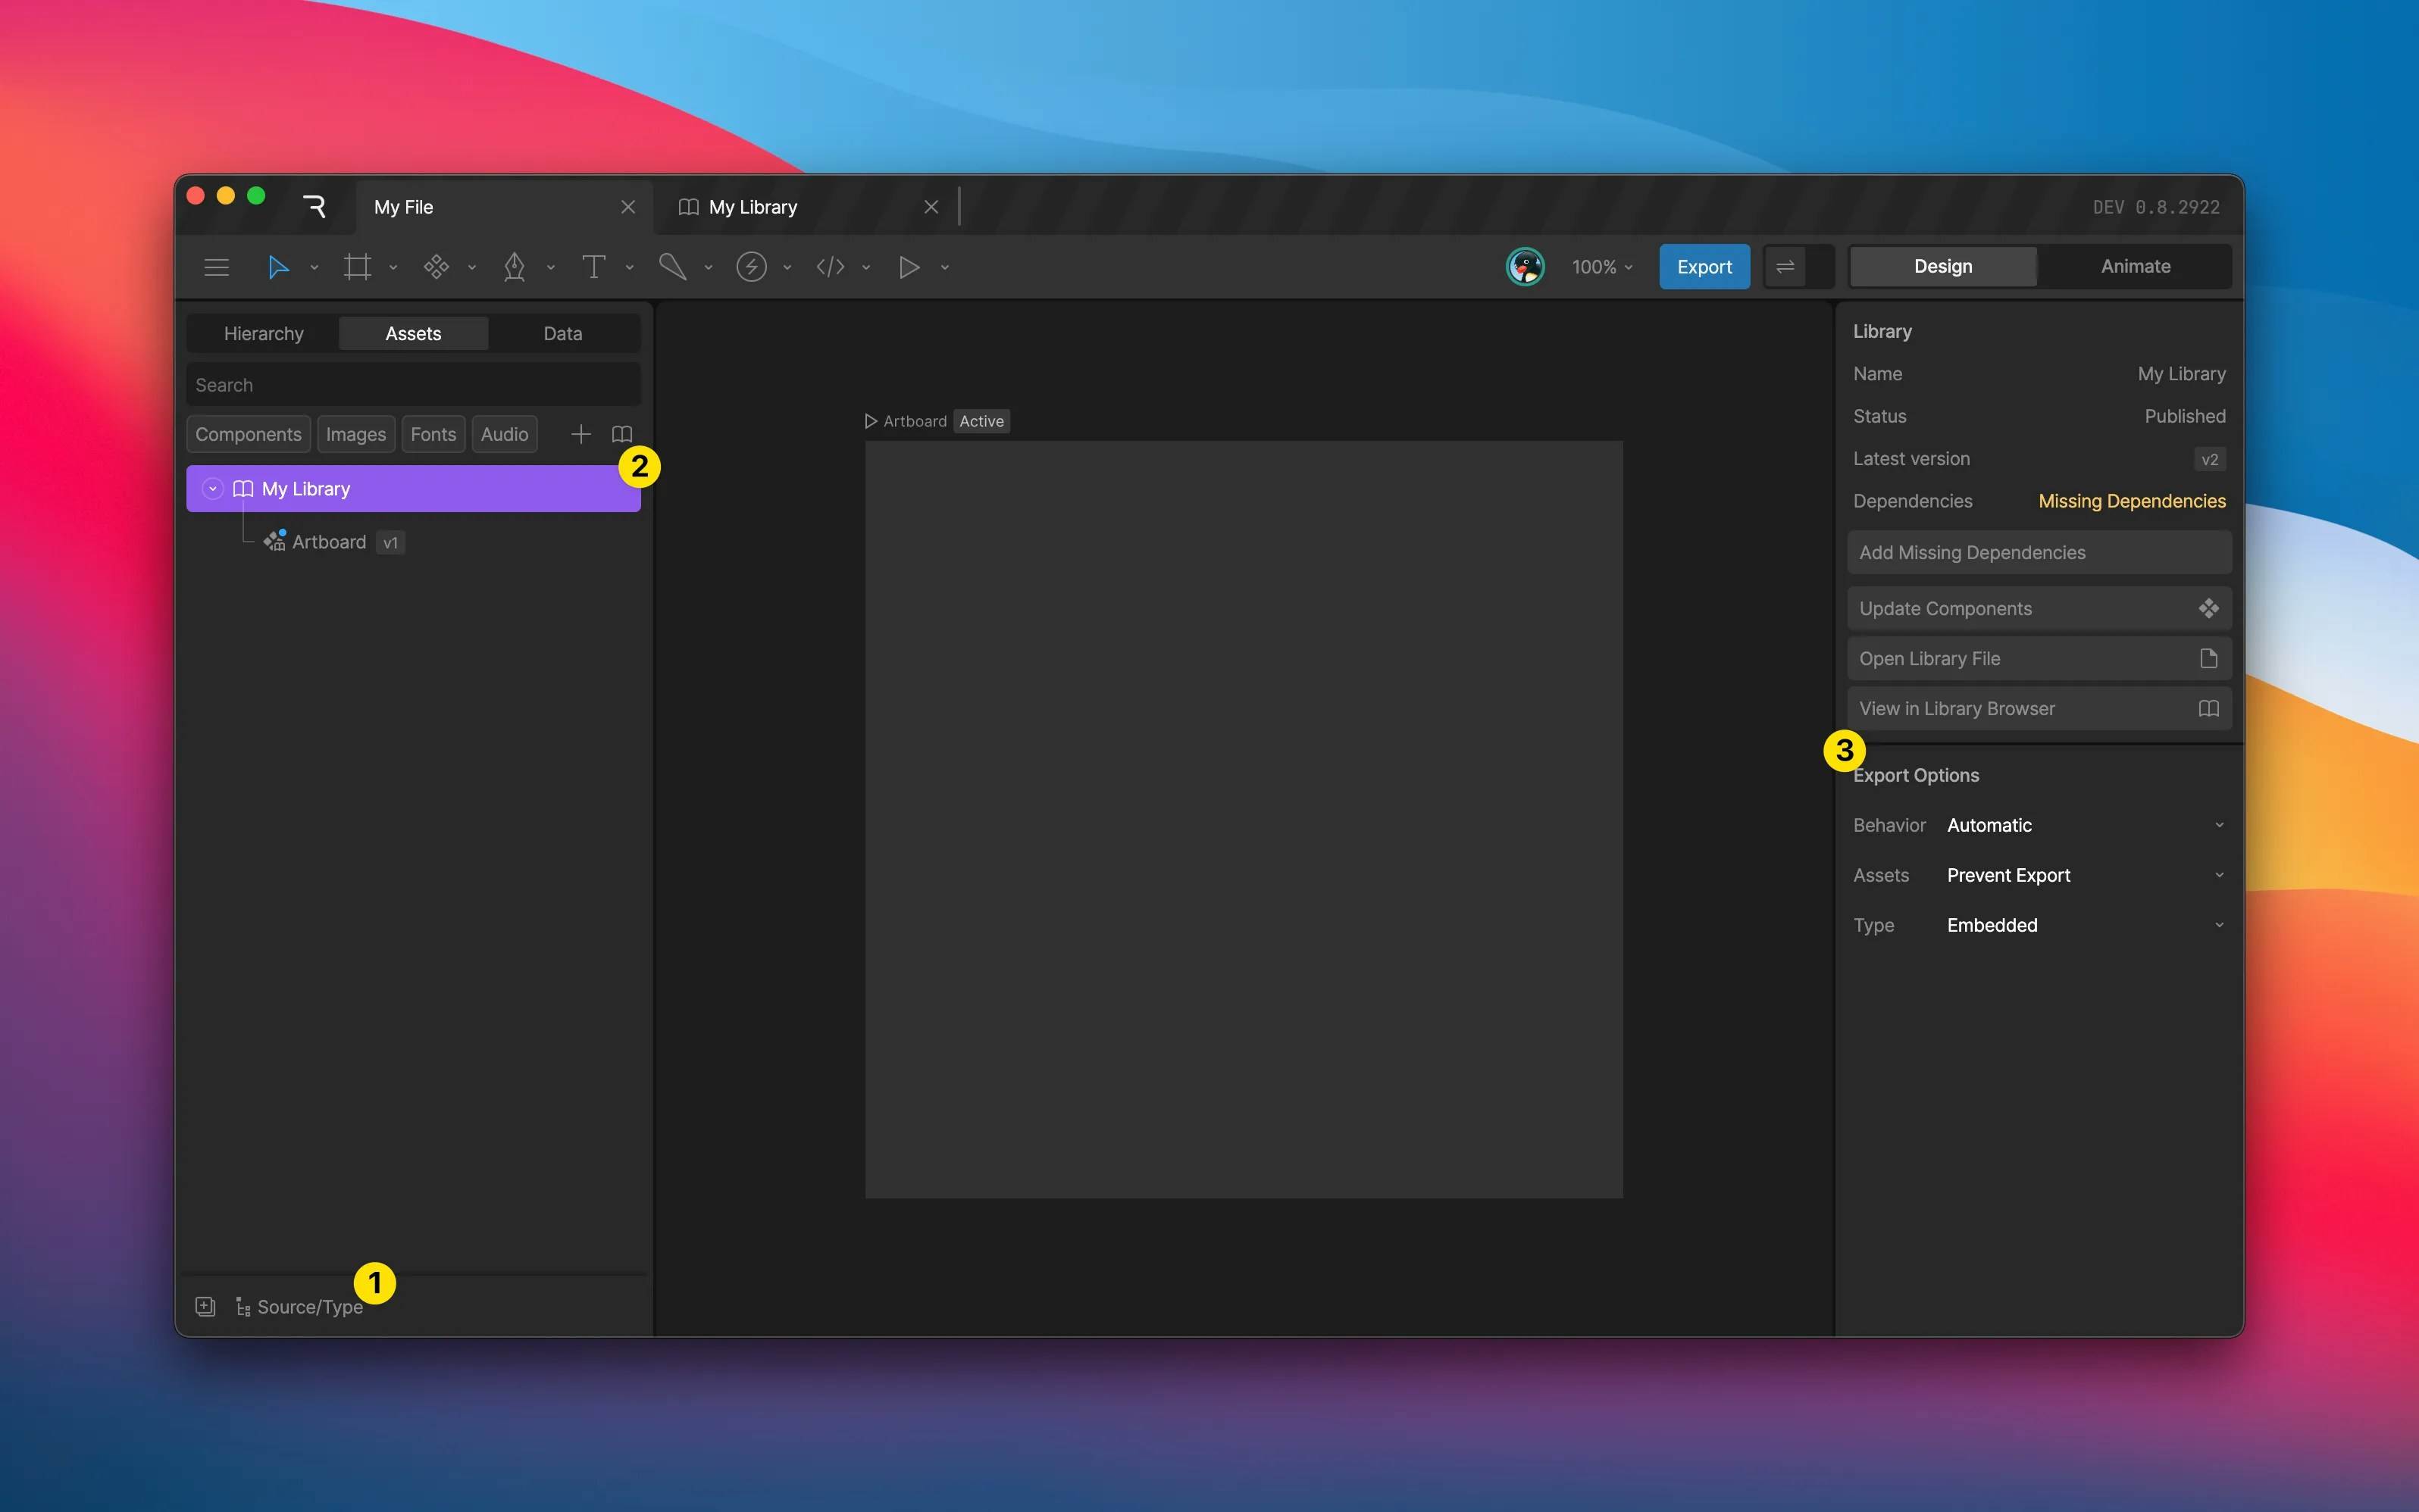The width and height of the screenshot is (2419, 1512).
Task: Open the Behavior Automatic dropdown
Action: click(2085, 825)
